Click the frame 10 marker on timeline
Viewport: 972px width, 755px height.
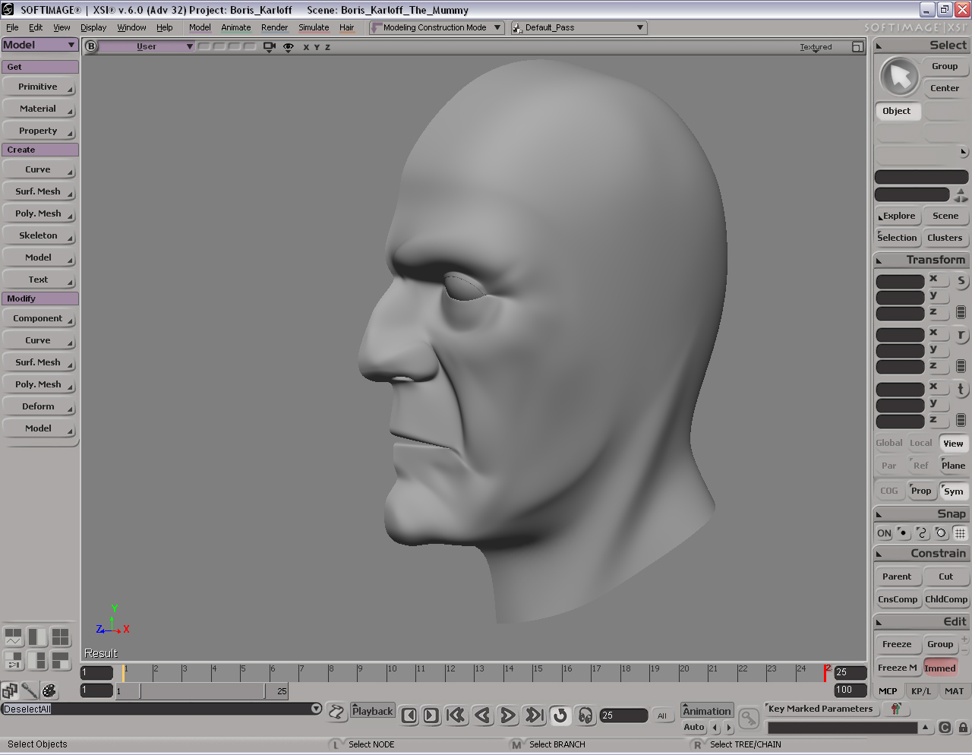[x=388, y=672]
